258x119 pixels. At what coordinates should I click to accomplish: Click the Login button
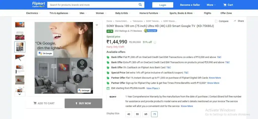point(163,5)
